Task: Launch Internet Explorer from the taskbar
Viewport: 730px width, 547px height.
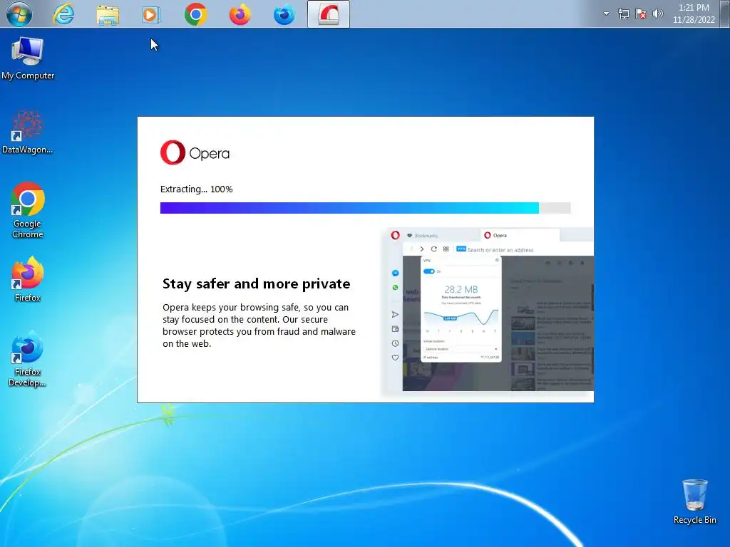Action: [x=63, y=14]
